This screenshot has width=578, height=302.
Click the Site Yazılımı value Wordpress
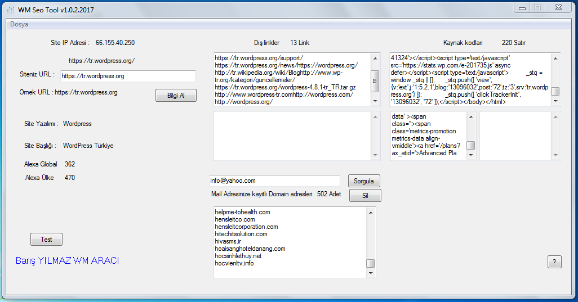[x=77, y=124]
